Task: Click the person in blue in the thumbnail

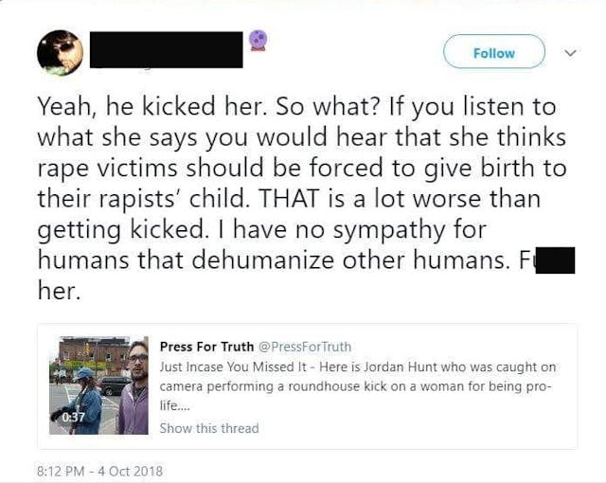Action: coord(85,402)
